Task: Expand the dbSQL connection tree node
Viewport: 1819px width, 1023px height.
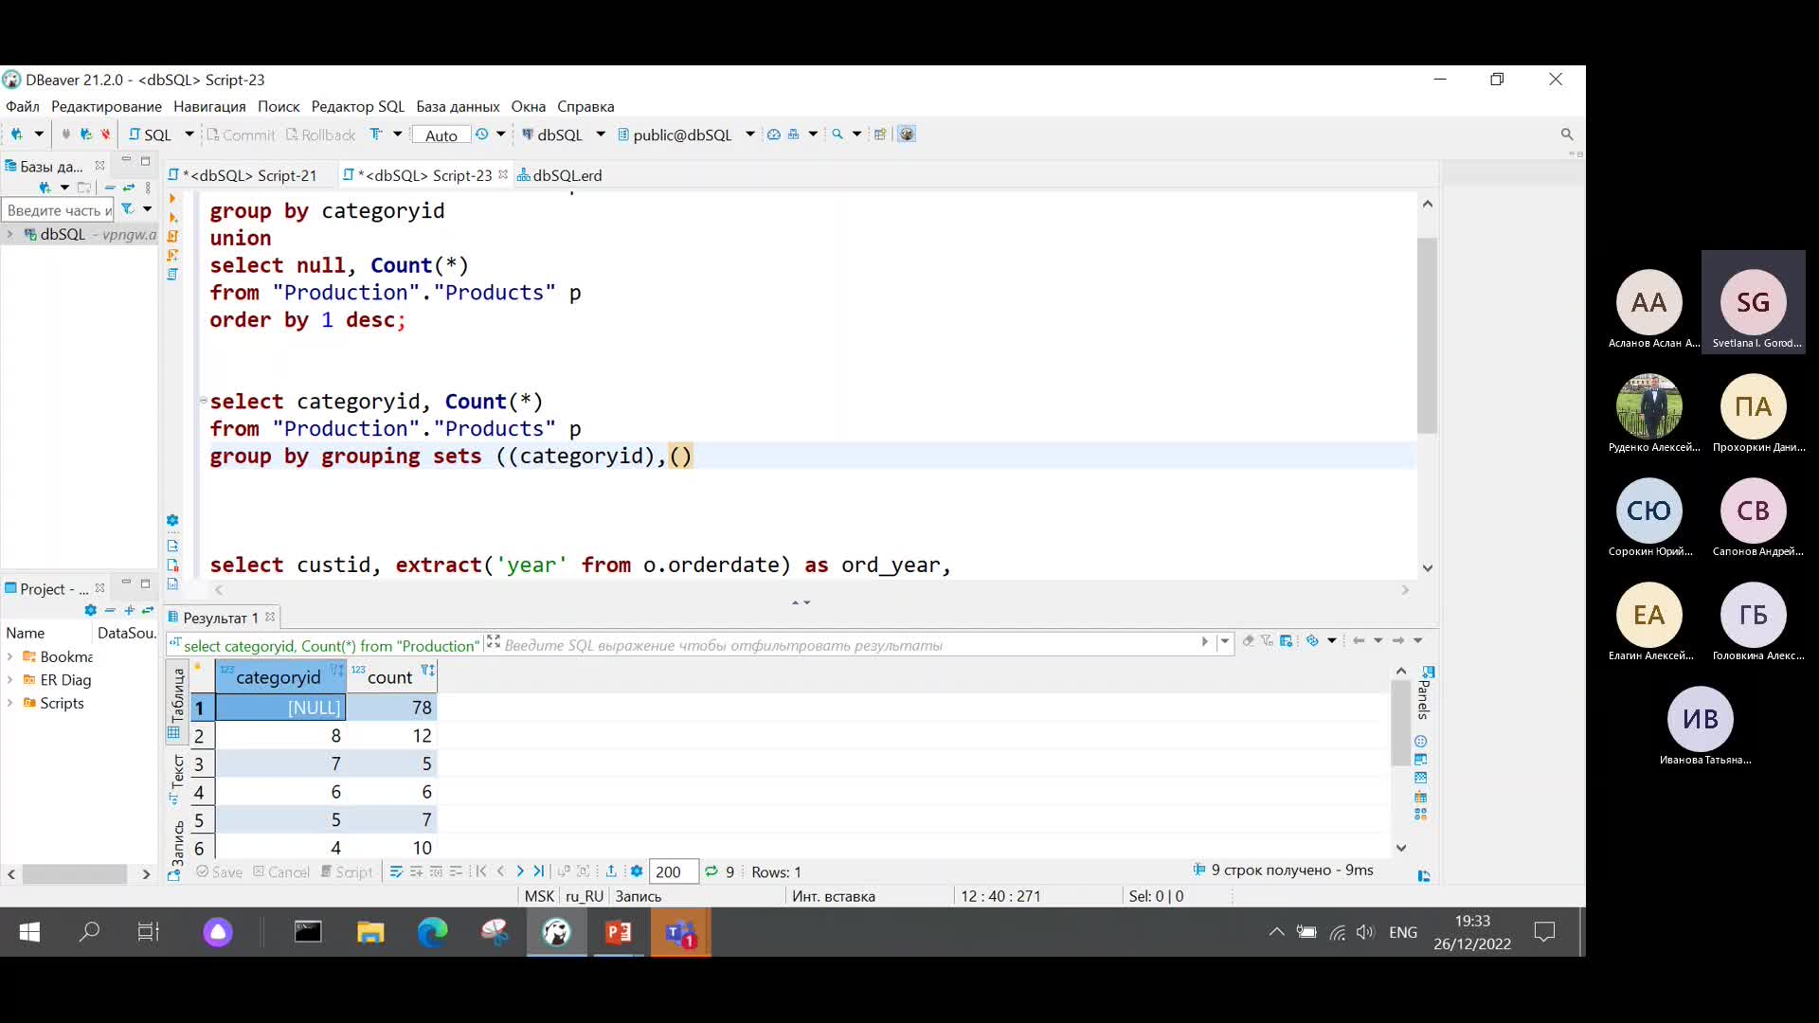Action: 10,234
